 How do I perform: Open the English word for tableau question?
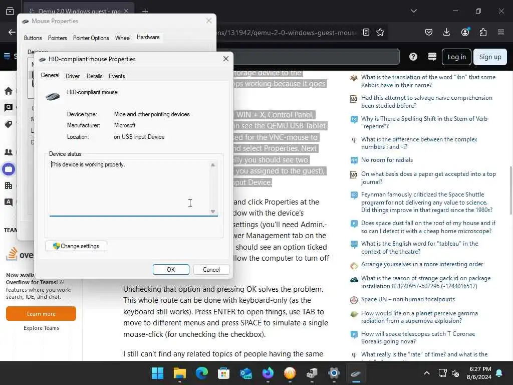pos(419,248)
